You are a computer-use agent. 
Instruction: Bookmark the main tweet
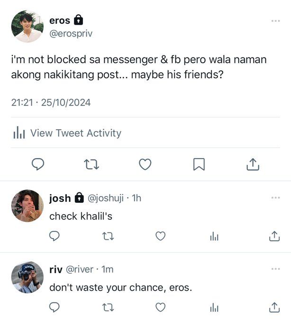click(x=199, y=164)
